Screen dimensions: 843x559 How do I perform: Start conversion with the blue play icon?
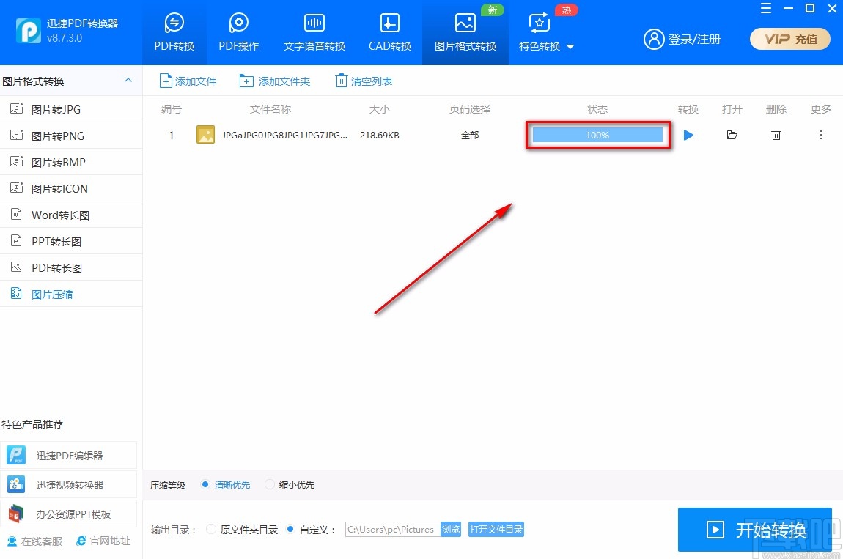(x=688, y=135)
